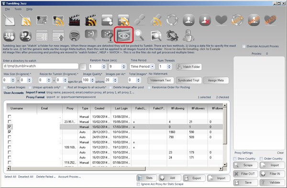Click the circular wireless signal icon
Image resolution: width=287 pixels, height=188 pixels.
coord(75,36)
